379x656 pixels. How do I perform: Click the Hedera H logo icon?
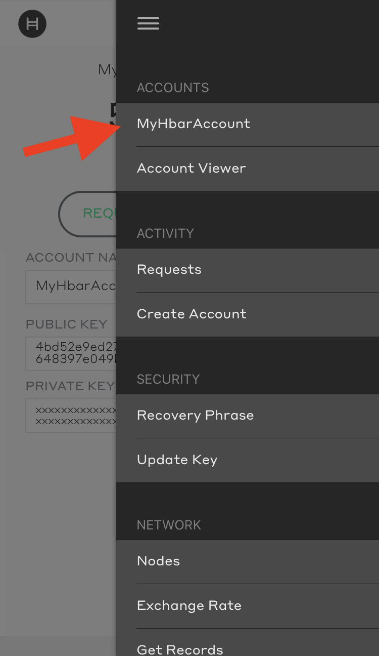(32, 24)
